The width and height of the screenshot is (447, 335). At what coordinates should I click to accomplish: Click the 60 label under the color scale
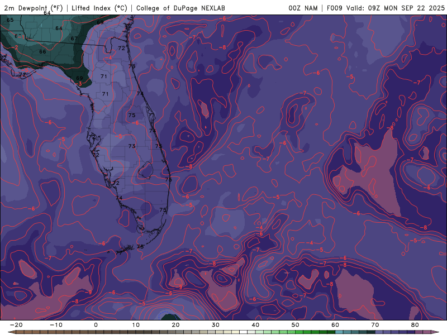(x=335, y=325)
